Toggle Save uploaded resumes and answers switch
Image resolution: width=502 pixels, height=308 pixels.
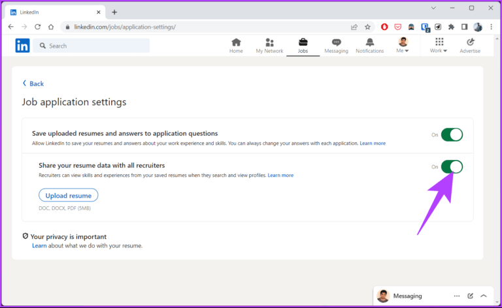[452, 134]
